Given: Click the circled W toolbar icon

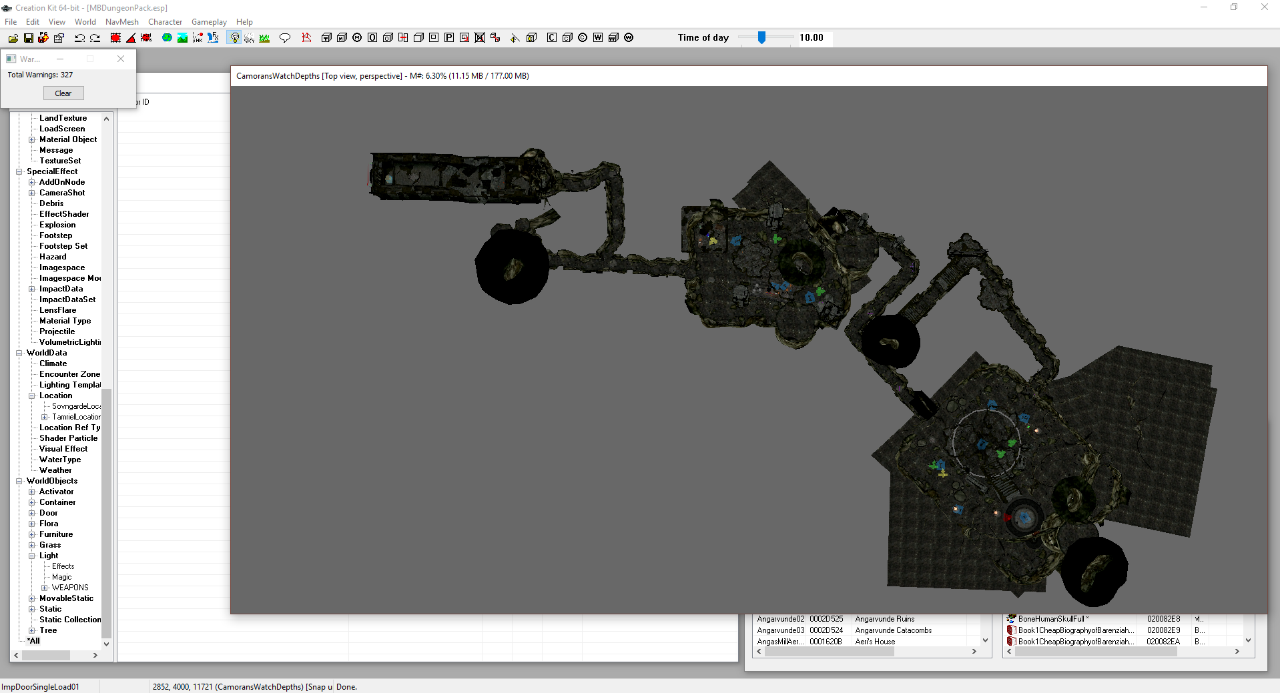Looking at the screenshot, I should coord(629,38).
